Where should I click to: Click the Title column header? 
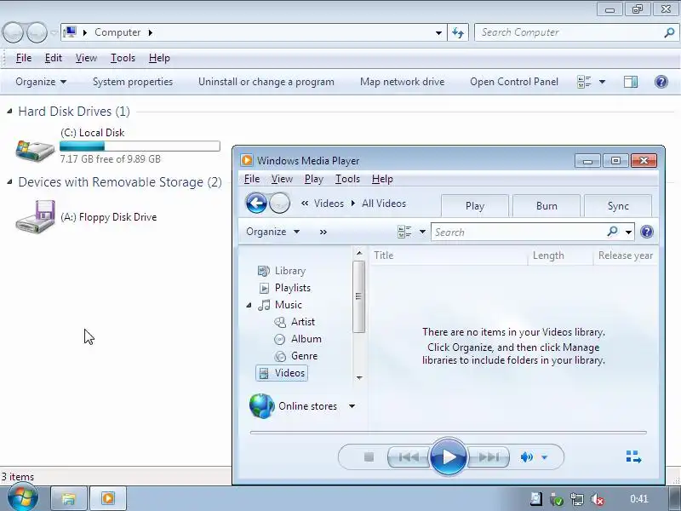(449, 255)
